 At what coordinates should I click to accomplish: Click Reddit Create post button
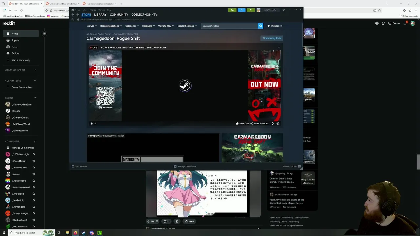click(394, 23)
